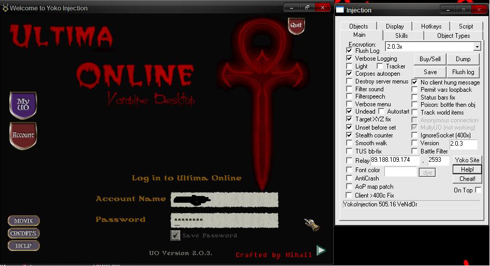This screenshot has height=266, width=490.
Task: Open the My UO purple shield
Action: (x=23, y=105)
